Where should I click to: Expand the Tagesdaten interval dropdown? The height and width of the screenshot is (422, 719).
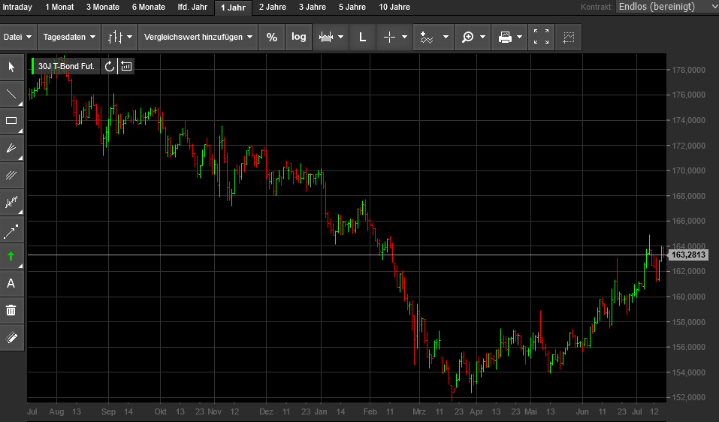tap(69, 37)
